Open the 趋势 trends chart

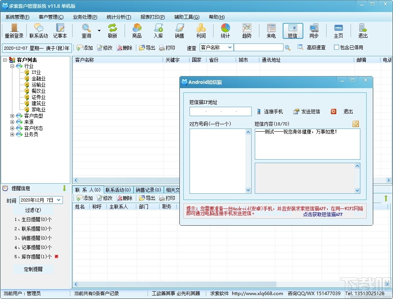pos(247,31)
